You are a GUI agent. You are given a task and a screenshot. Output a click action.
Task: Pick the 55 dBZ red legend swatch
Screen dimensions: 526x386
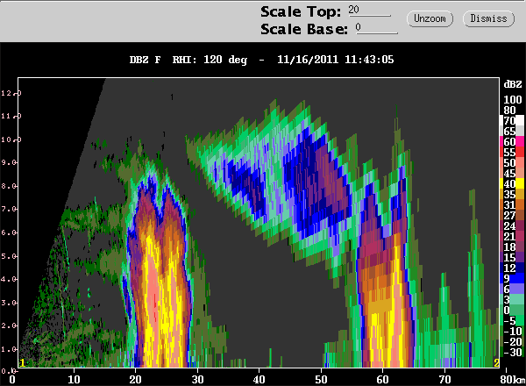(x=512, y=152)
